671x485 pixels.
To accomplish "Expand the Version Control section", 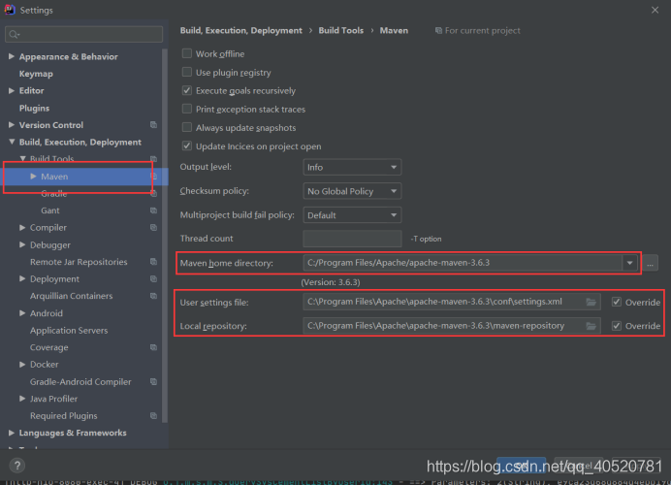I will click(x=12, y=124).
